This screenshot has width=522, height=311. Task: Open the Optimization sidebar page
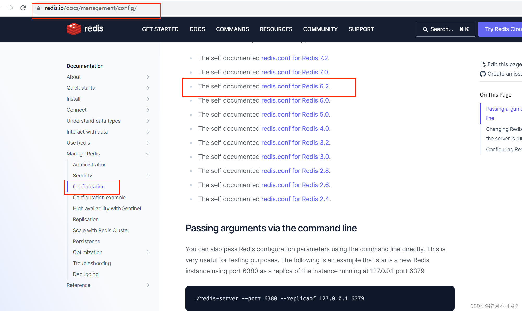point(87,252)
